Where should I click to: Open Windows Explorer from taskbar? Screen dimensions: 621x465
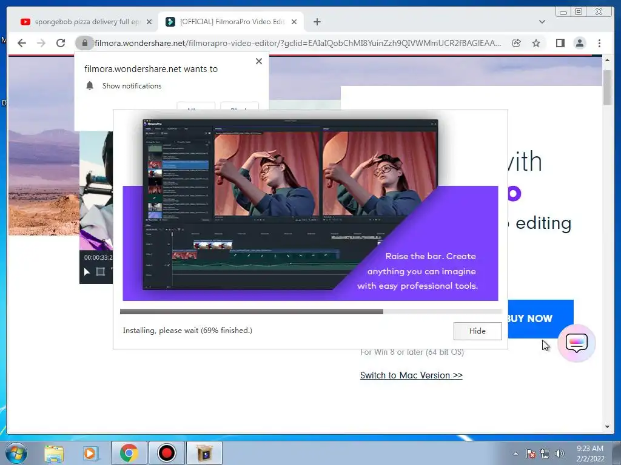click(54, 453)
